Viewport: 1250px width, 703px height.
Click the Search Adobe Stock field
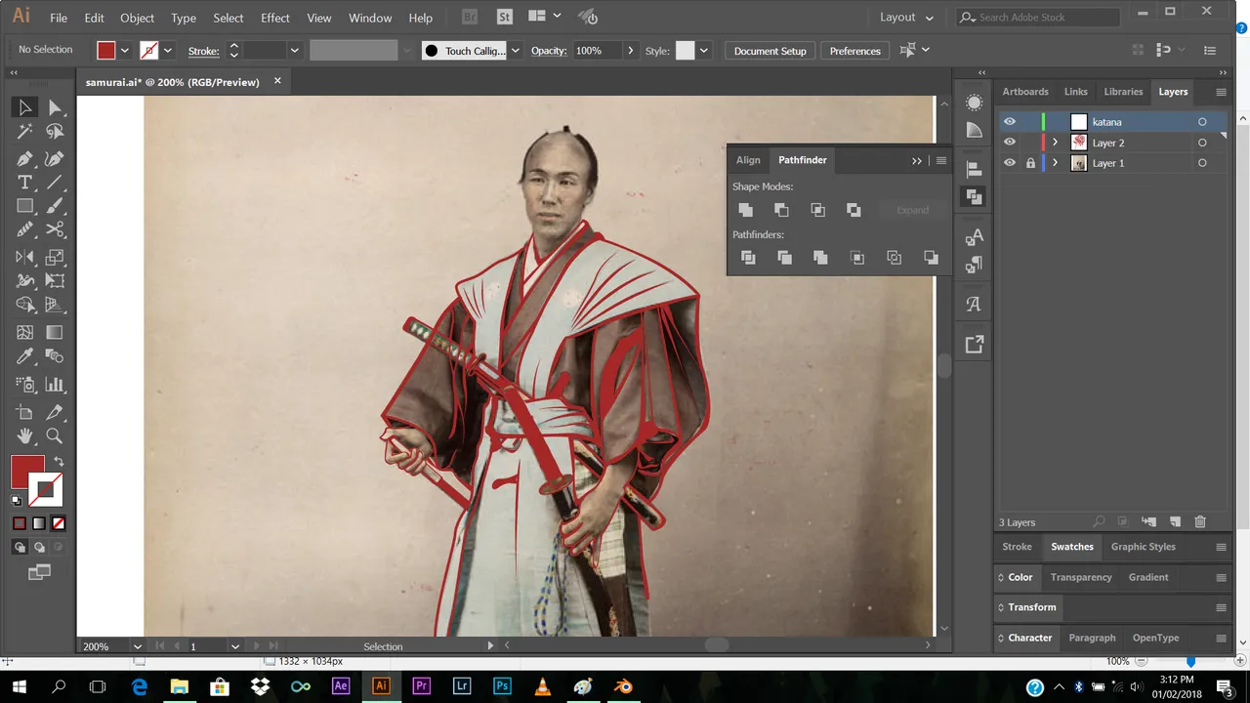(1039, 18)
